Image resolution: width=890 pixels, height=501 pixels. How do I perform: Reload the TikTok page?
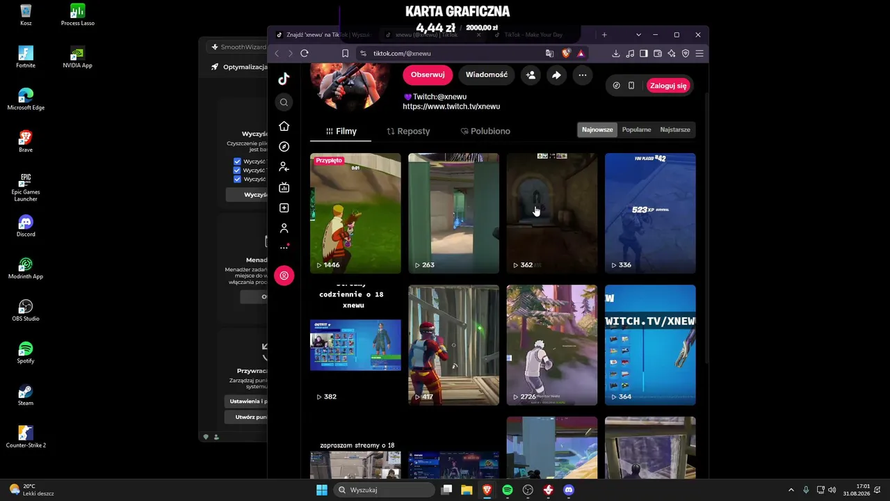305,54
